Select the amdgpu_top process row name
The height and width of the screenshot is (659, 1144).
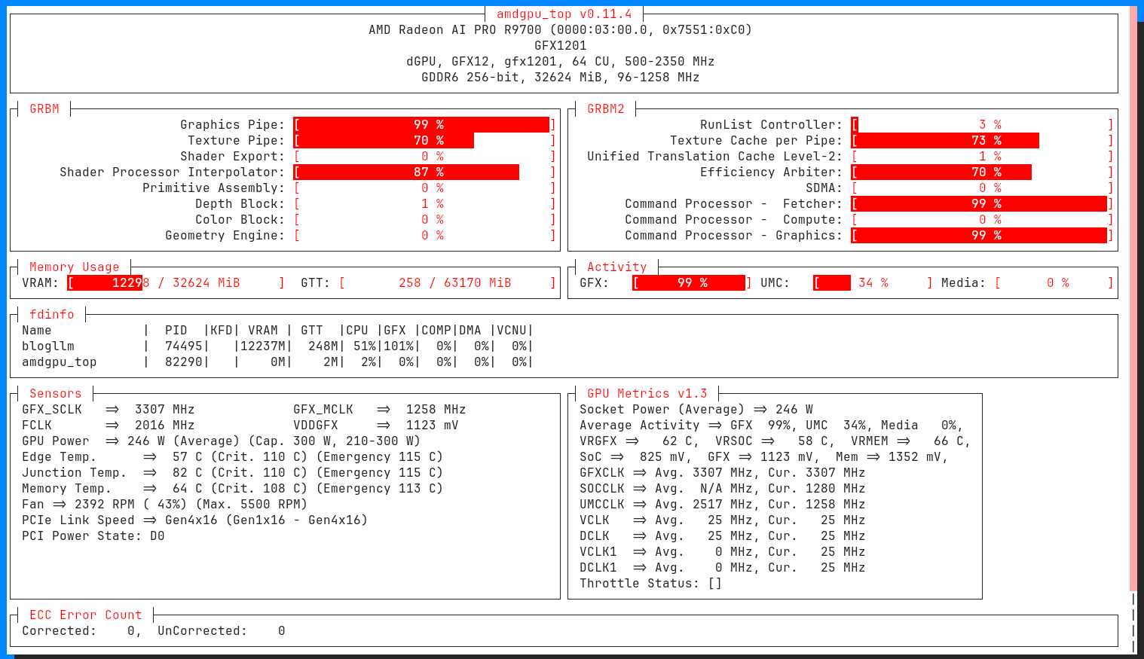[59, 362]
